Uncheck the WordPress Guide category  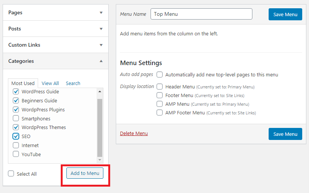pos(16,91)
